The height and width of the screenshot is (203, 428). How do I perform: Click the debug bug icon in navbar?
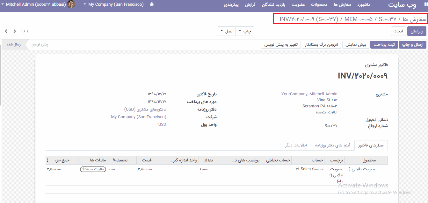(x=152, y=4)
